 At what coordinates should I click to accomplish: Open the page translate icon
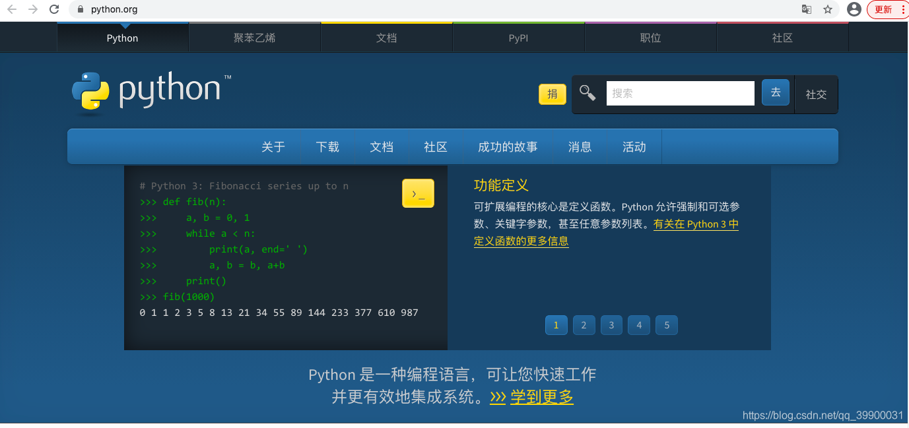tap(807, 9)
